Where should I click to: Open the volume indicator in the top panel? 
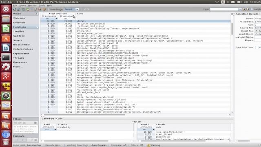tap(246, 2)
